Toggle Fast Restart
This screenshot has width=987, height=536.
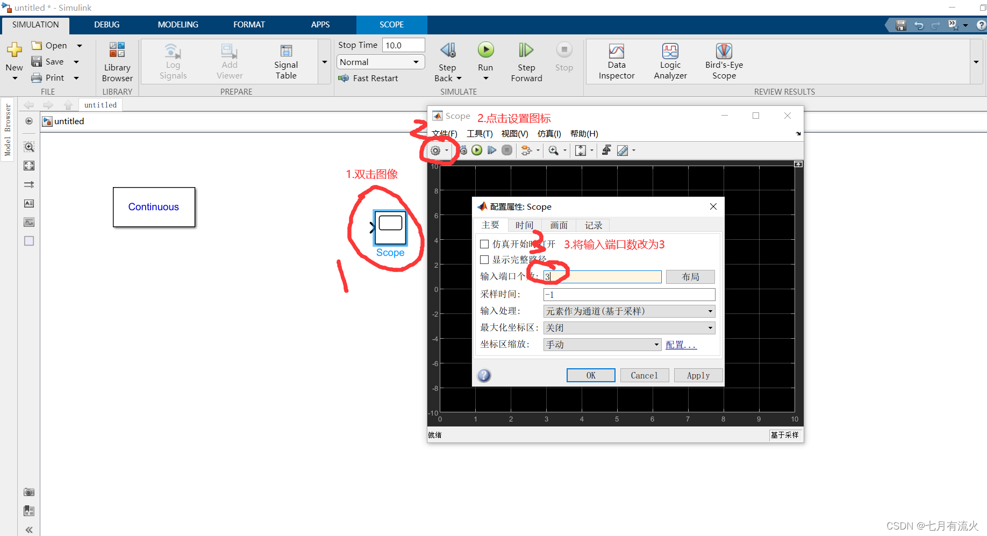pyautogui.click(x=368, y=78)
